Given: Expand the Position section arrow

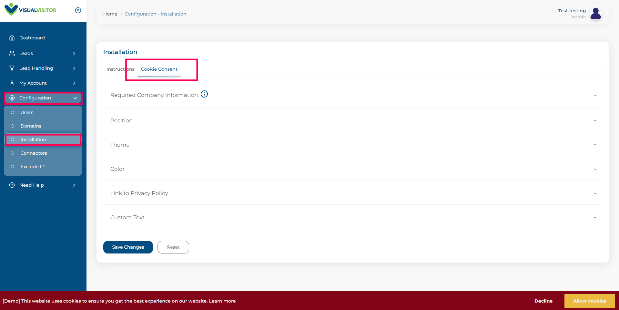Looking at the screenshot, I should (x=595, y=120).
